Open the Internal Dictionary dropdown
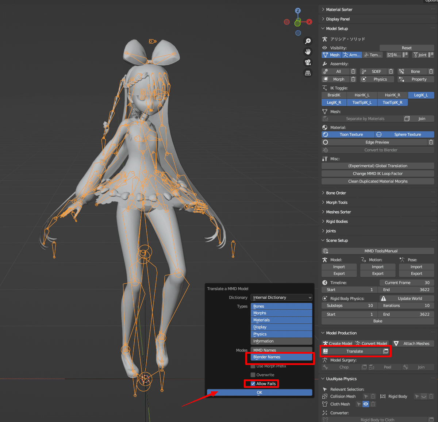This screenshot has width=438, height=422. pyautogui.click(x=281, y=297)
